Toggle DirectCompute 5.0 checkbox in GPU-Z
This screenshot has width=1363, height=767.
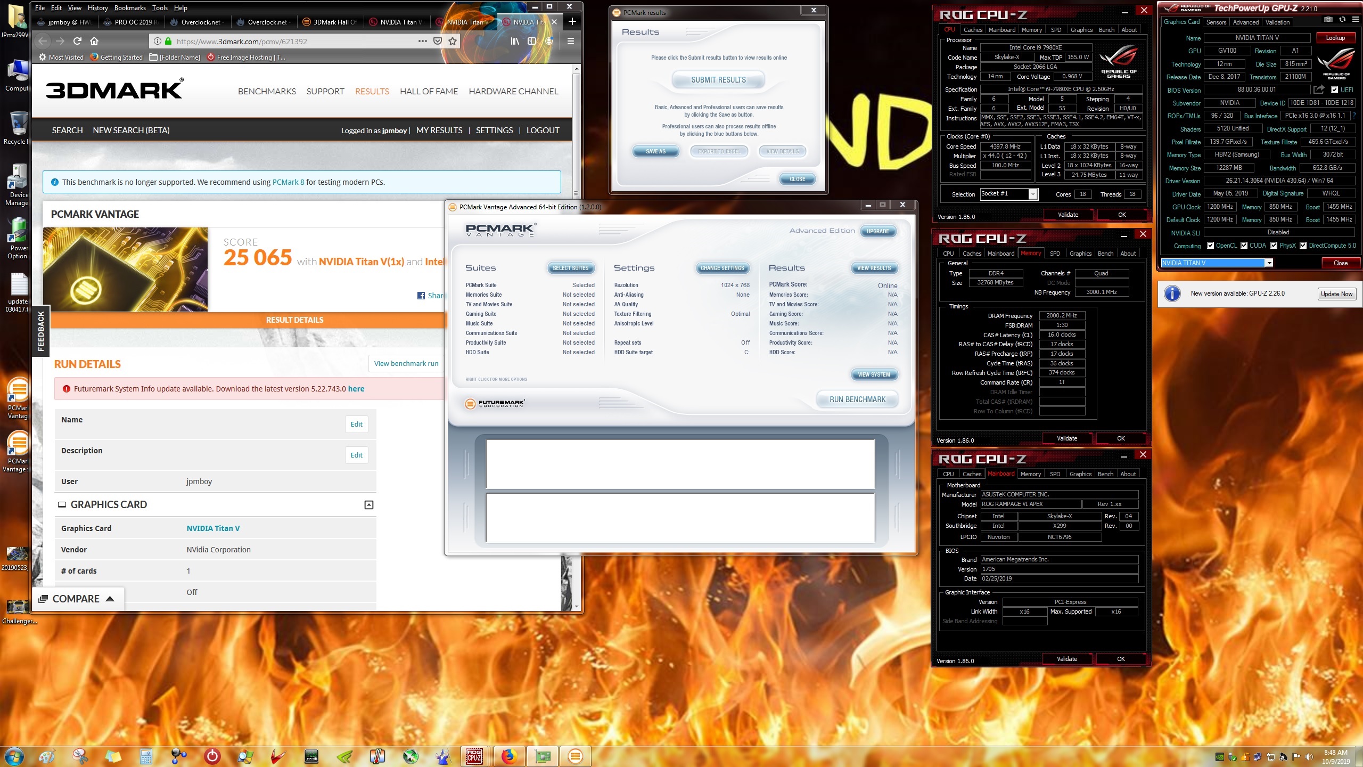1303,246
